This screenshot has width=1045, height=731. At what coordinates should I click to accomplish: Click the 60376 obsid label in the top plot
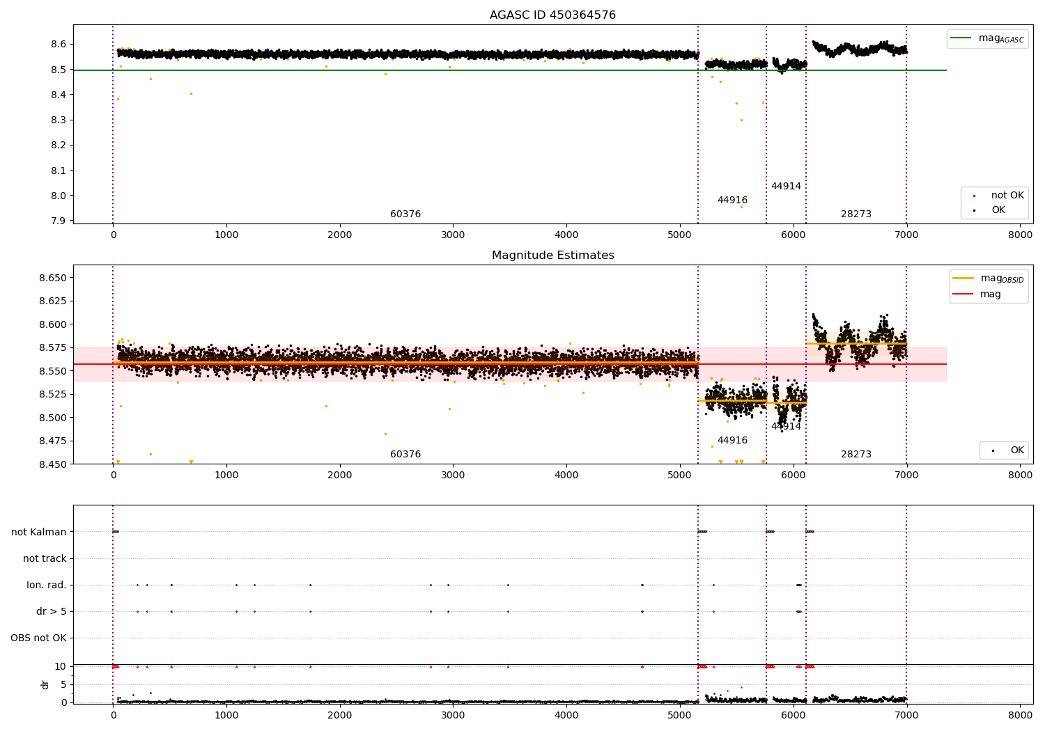(x=405, y=214)
